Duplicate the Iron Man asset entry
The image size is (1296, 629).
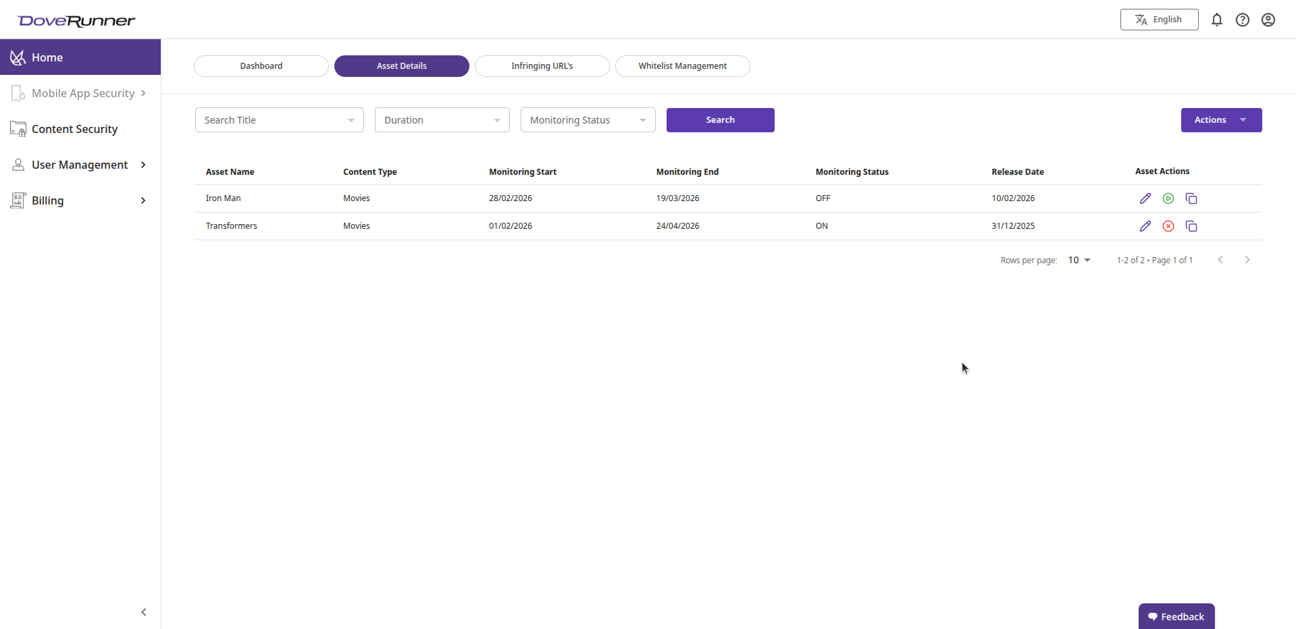point(1191,198)
